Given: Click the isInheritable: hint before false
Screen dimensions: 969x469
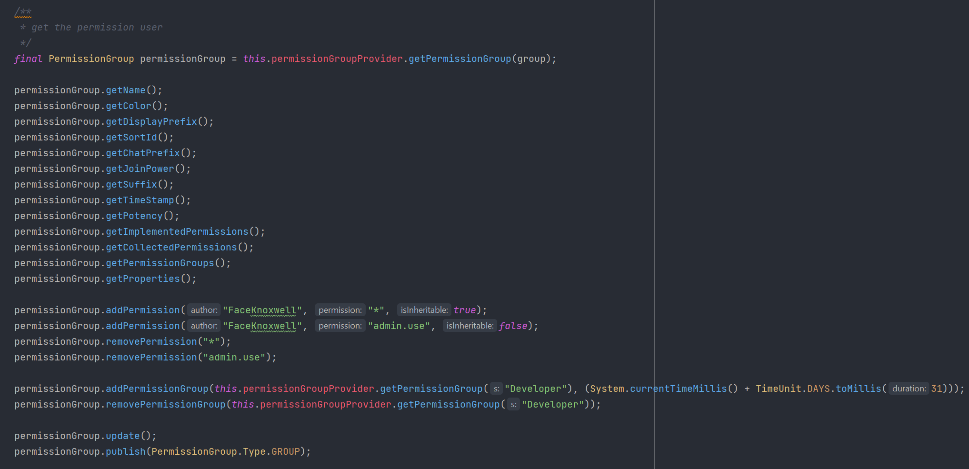Looking at the screenshot, I should coord(470,326).
